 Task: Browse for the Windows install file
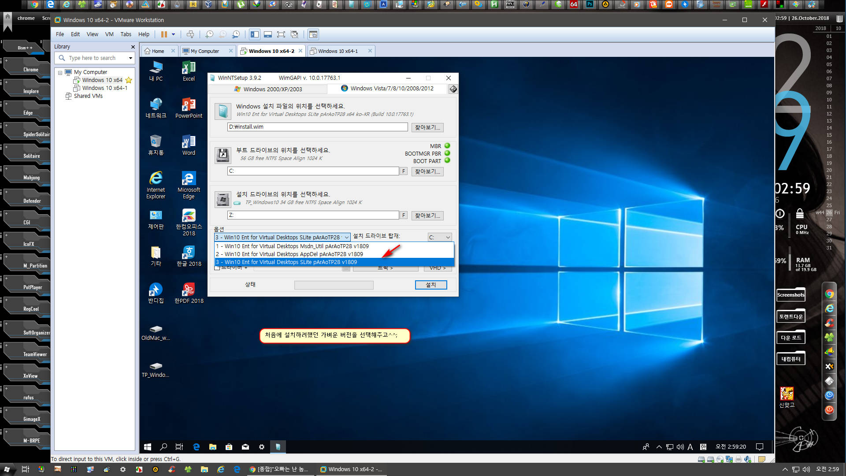[427, 127]
